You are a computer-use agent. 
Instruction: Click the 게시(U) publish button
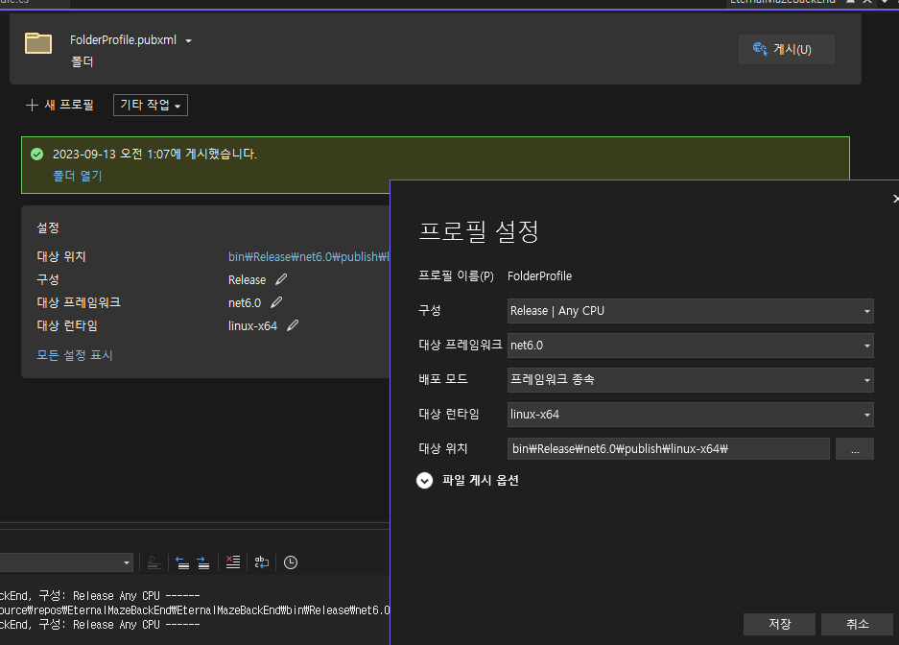point(786,49)
